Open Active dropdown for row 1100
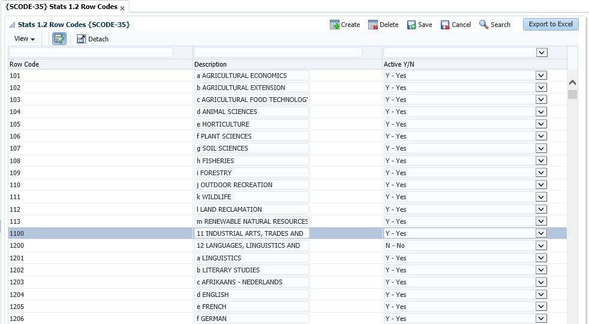The width and height of the screenshot is (589, 324). (541, 233)
